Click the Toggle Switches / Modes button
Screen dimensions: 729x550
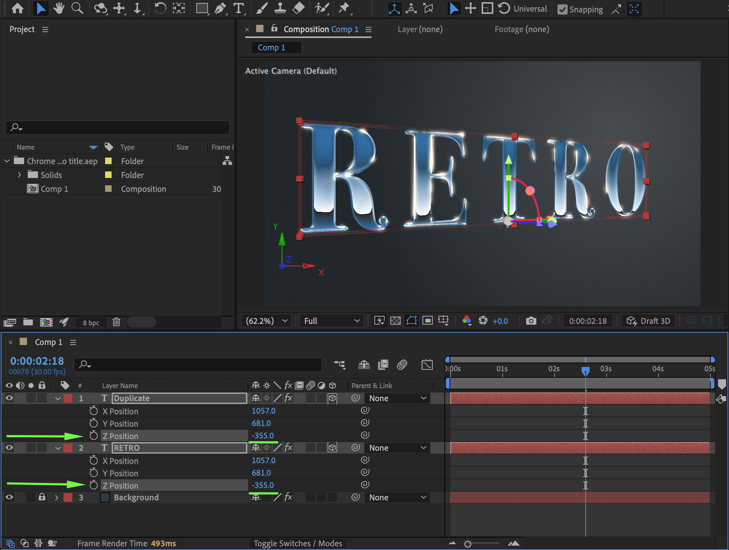[298, 543]
